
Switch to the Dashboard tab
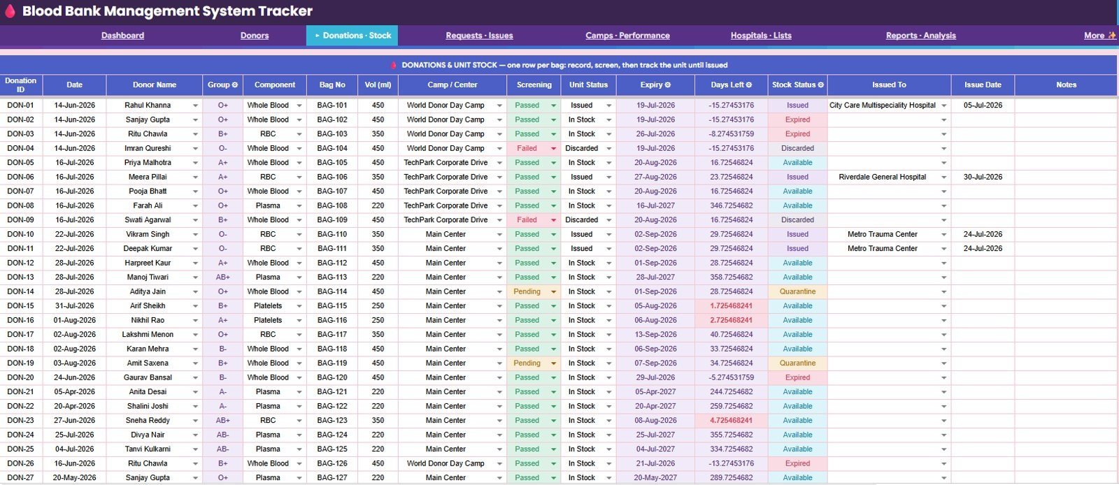[122, 36]
